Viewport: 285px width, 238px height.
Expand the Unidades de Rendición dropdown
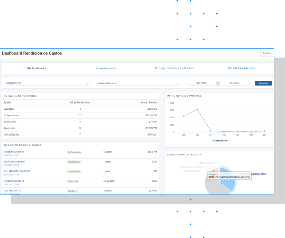tap(138, 83)
